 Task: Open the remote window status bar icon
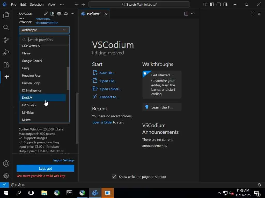4,185
